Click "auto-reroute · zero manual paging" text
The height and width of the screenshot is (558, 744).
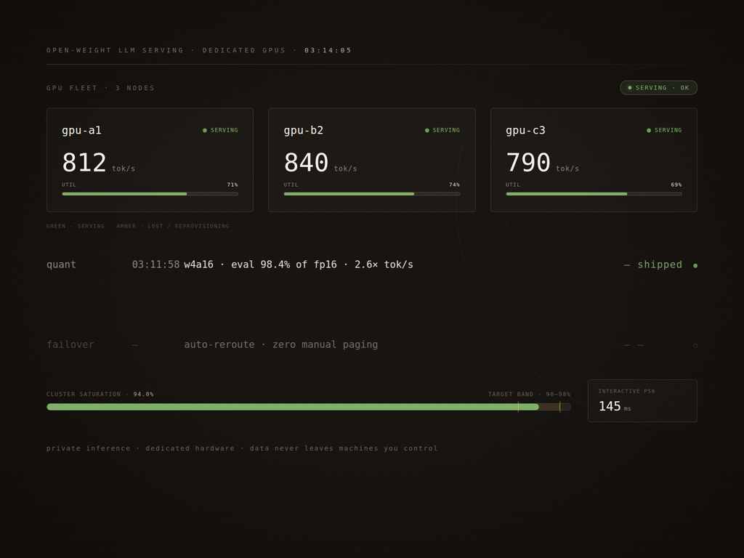[281, 344]
